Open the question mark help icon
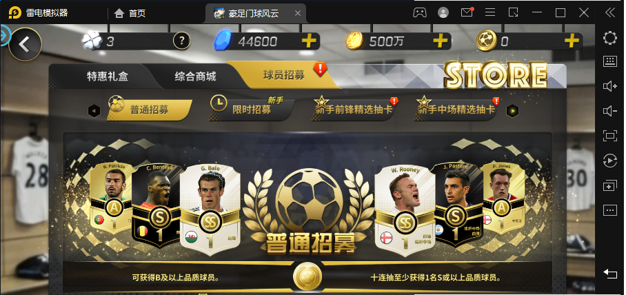 (181, 41)
